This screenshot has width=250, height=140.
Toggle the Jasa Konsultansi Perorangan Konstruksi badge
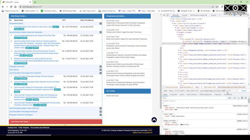click(x=101, y=112)
